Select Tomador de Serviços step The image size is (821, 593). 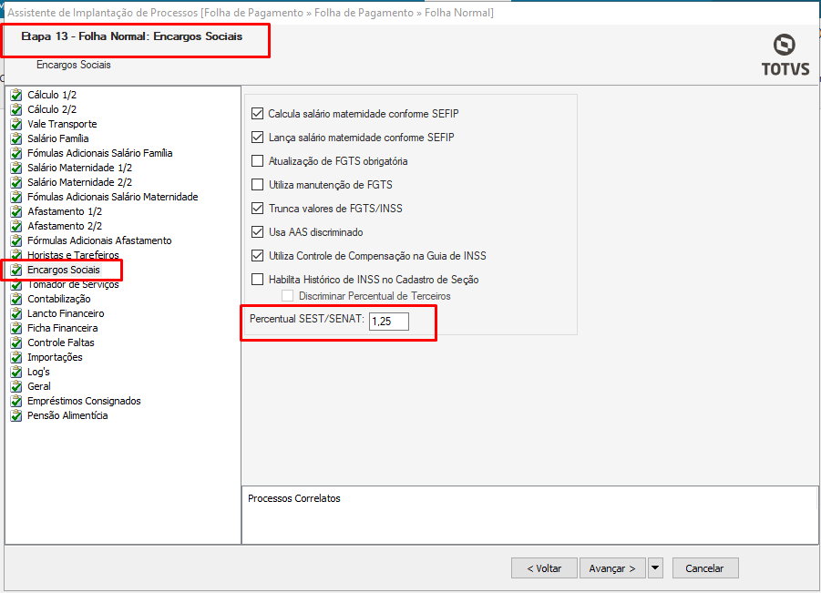pos(73,284)
